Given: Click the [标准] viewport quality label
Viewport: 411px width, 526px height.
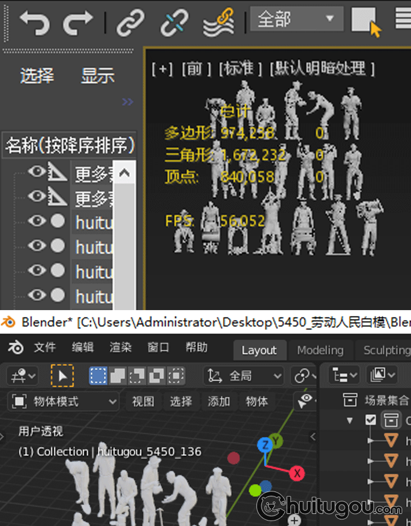Looking at the screenshot, I should [x=239, y=68].
